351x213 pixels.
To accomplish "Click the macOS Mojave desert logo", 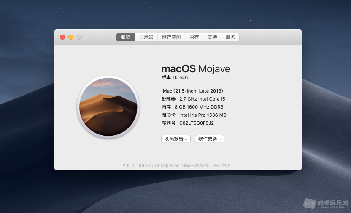I will point(108,107).
